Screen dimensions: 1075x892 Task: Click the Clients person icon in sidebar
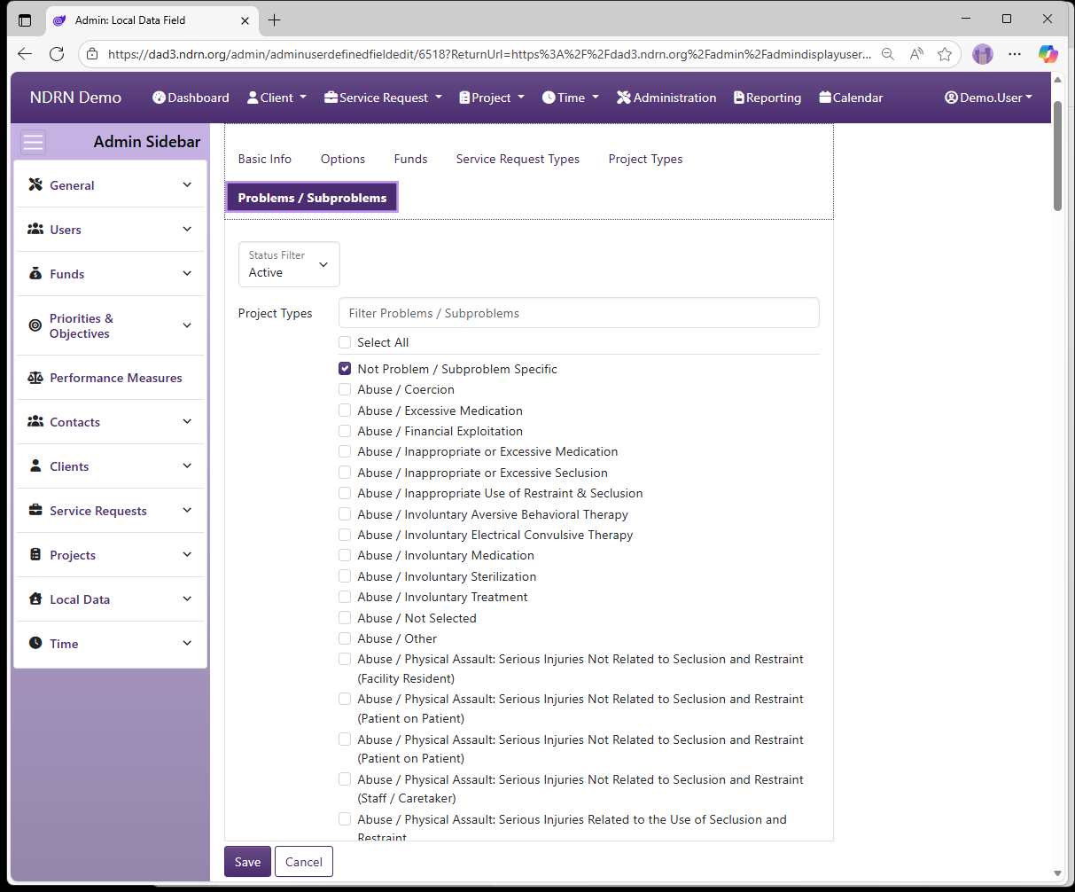pos(35,466)
